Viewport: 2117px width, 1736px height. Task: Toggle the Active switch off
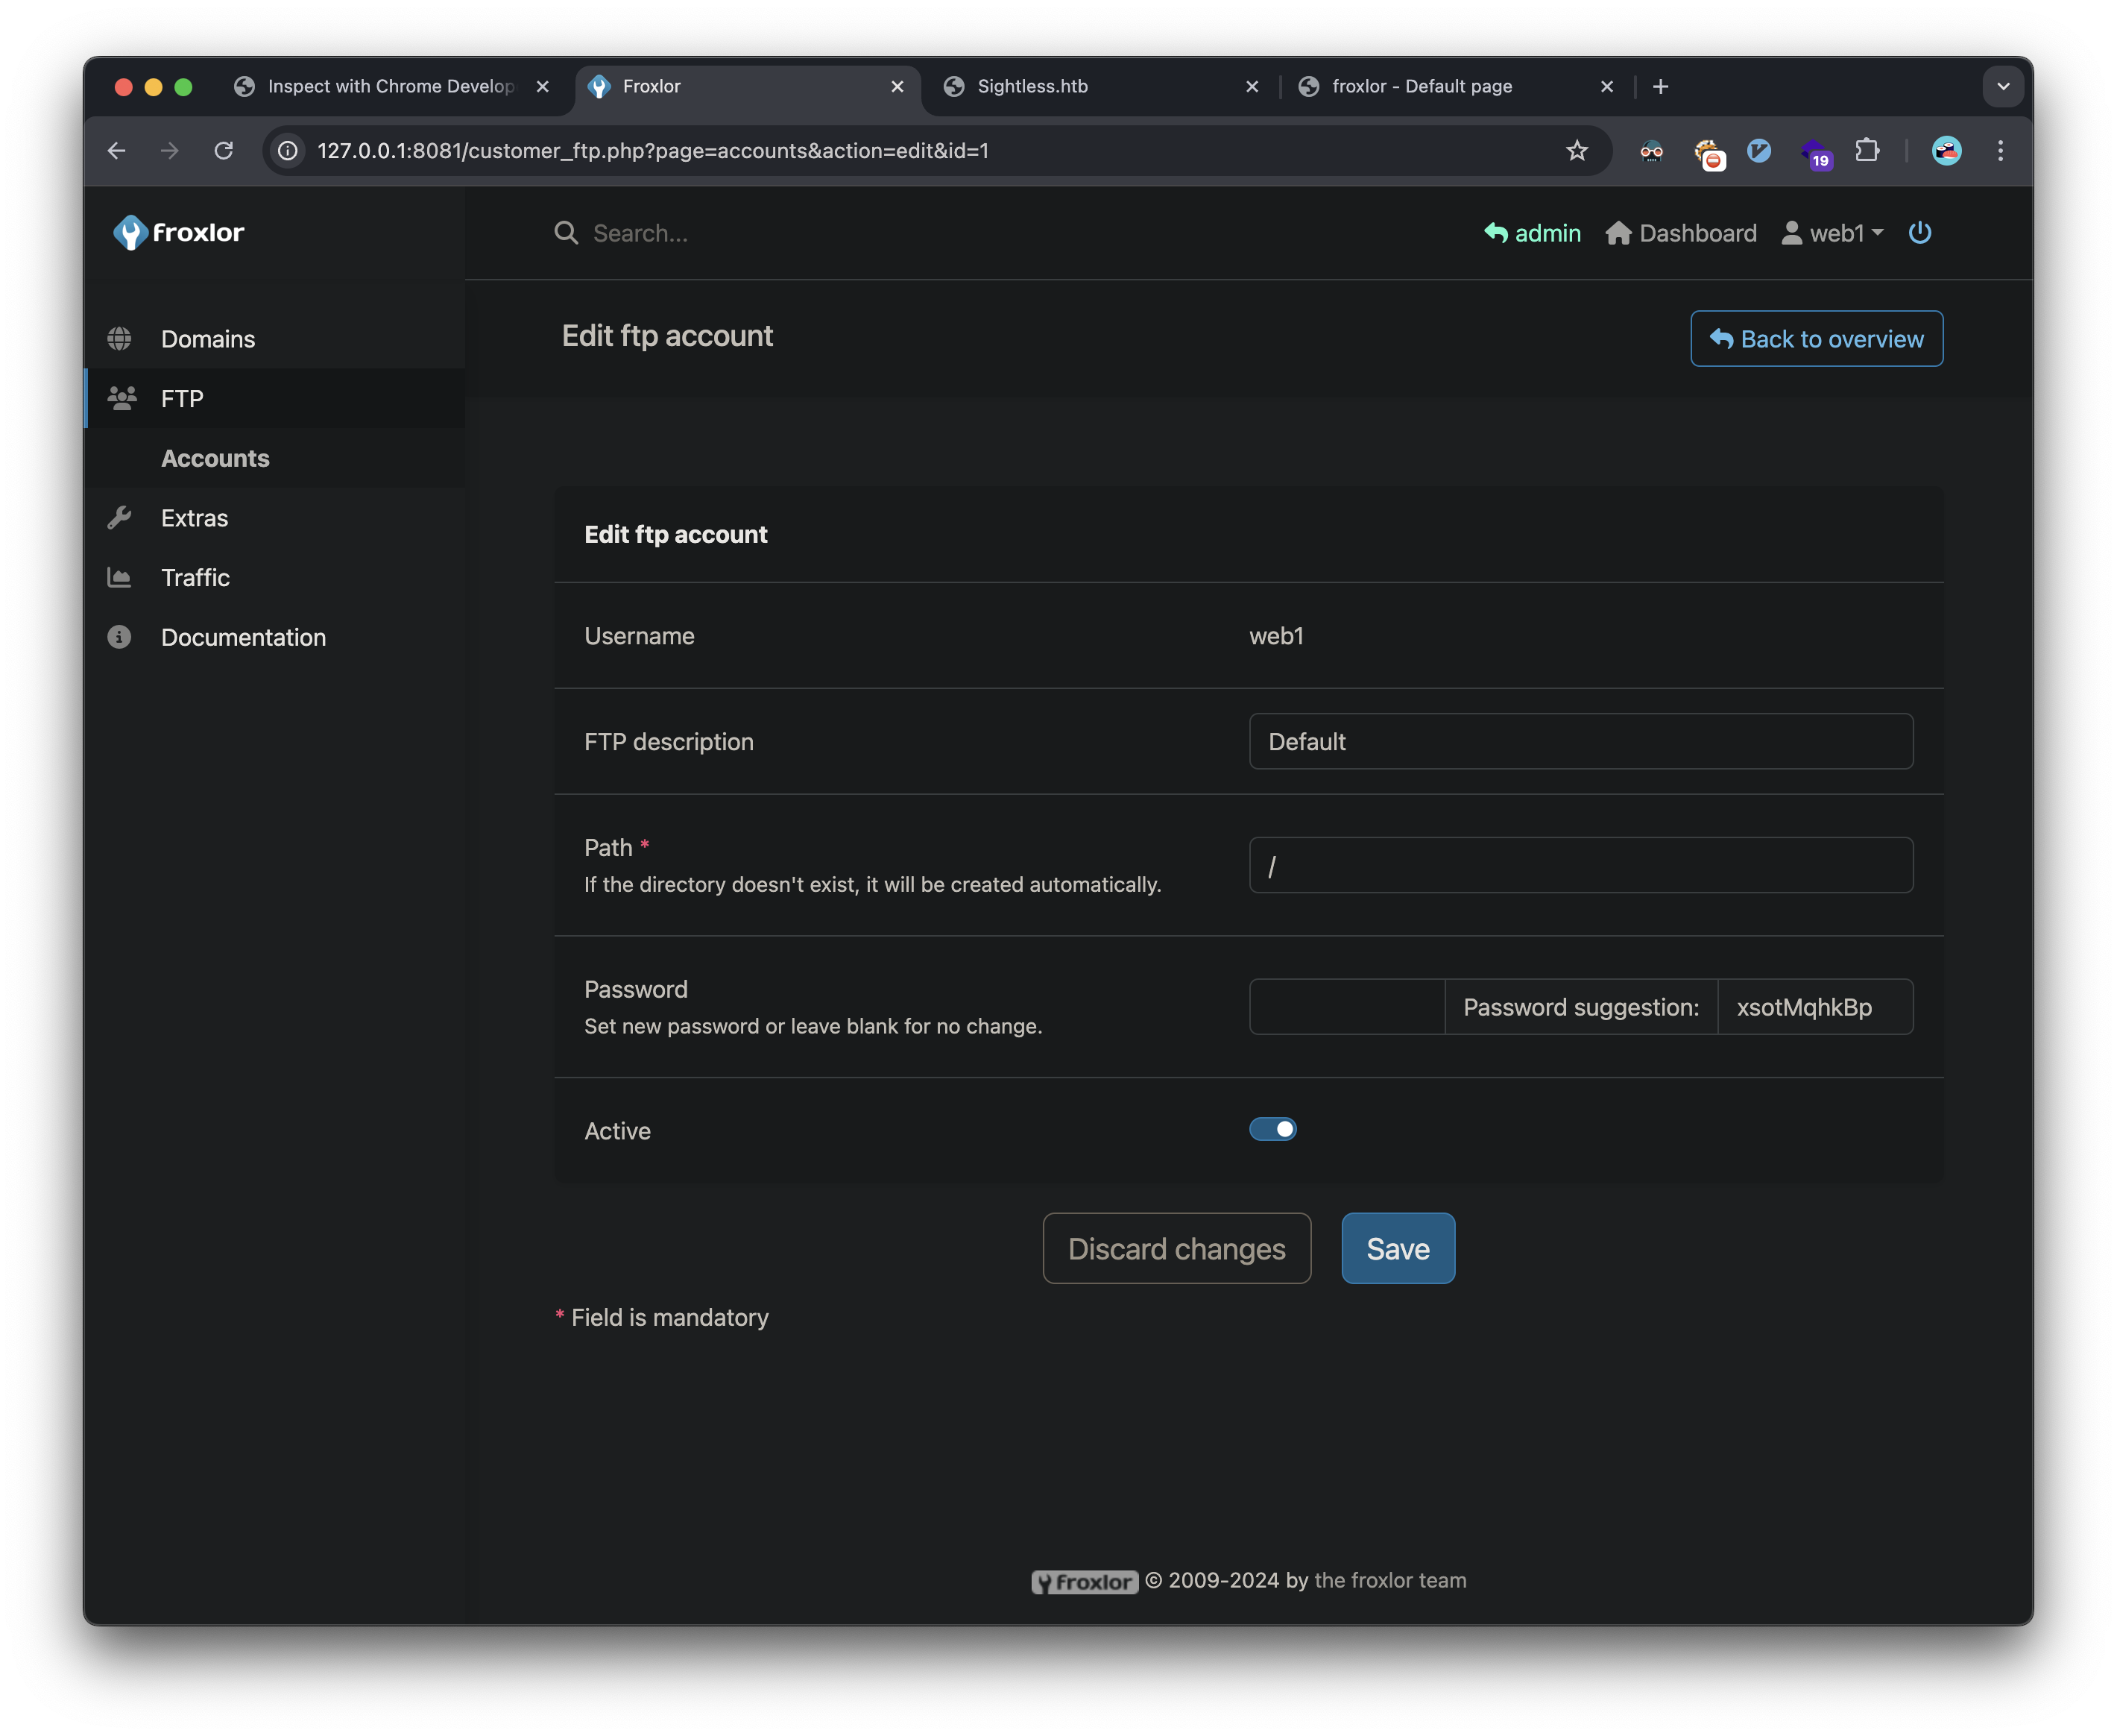[x=1272, y=1129]
